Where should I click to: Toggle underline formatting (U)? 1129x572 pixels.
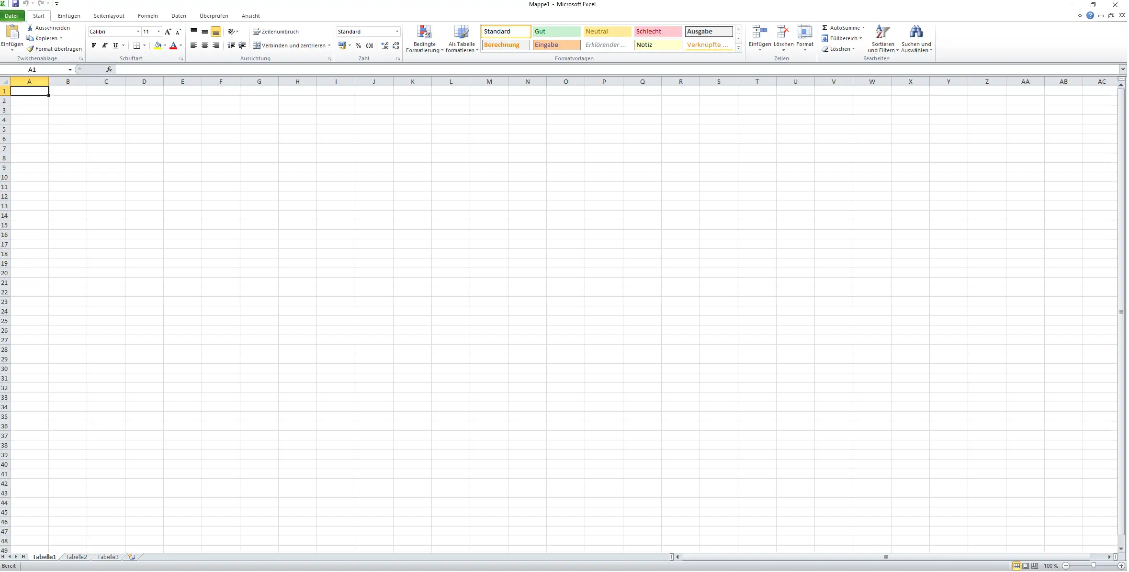115,45
